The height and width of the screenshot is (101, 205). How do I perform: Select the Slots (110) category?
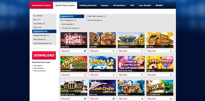click(44, 28)
